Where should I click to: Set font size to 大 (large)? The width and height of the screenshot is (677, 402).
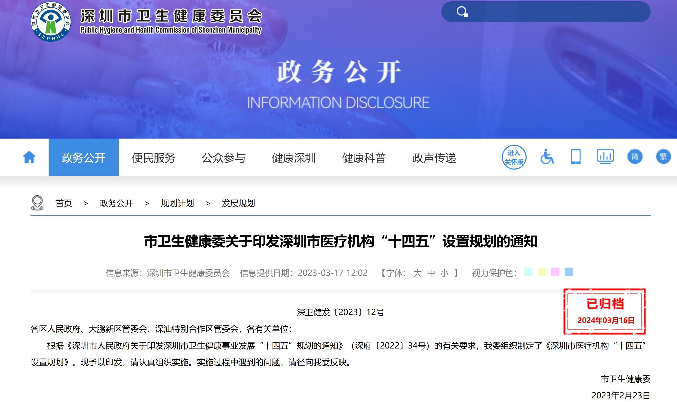tap(417, 273)
